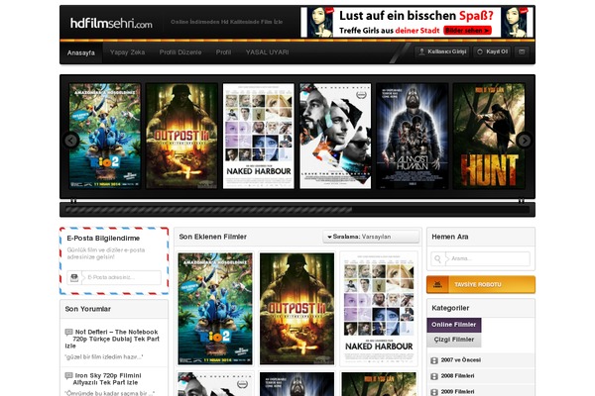Click the film icon beside 2009 Filmleri

[434, 392]
